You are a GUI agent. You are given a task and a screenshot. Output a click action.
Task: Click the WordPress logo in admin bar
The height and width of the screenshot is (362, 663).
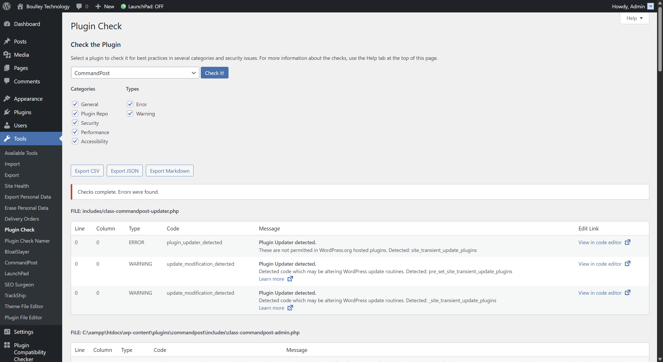pos(6,6)
